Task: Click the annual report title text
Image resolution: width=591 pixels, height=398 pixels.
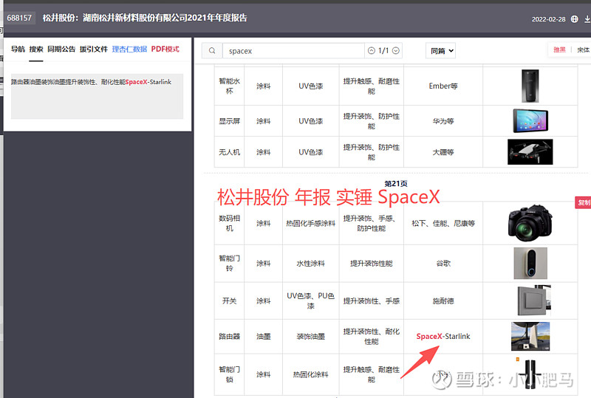Action: coord(145,18)
